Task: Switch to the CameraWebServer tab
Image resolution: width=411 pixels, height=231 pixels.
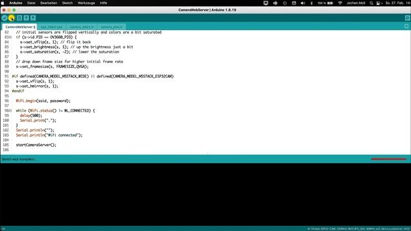Action: point(20,27)
